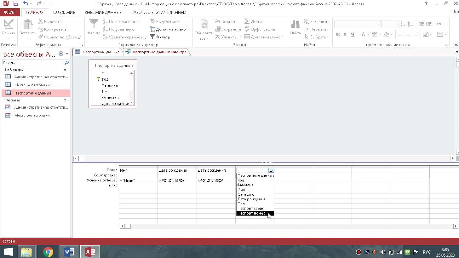The height and width of the screenshot is (258, 459).
Task: Toggle italic К formatting
Action: 345,34
